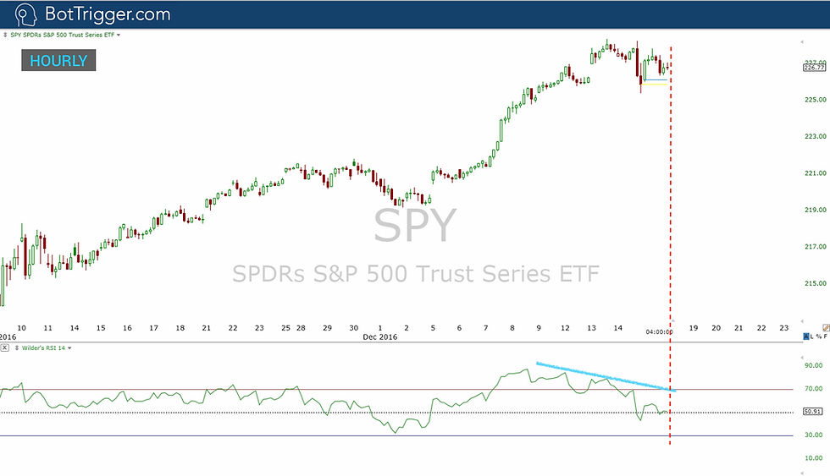Click date label 25 on time axis
The width and height of the screenshot is (830, 476).
[286, 328]
